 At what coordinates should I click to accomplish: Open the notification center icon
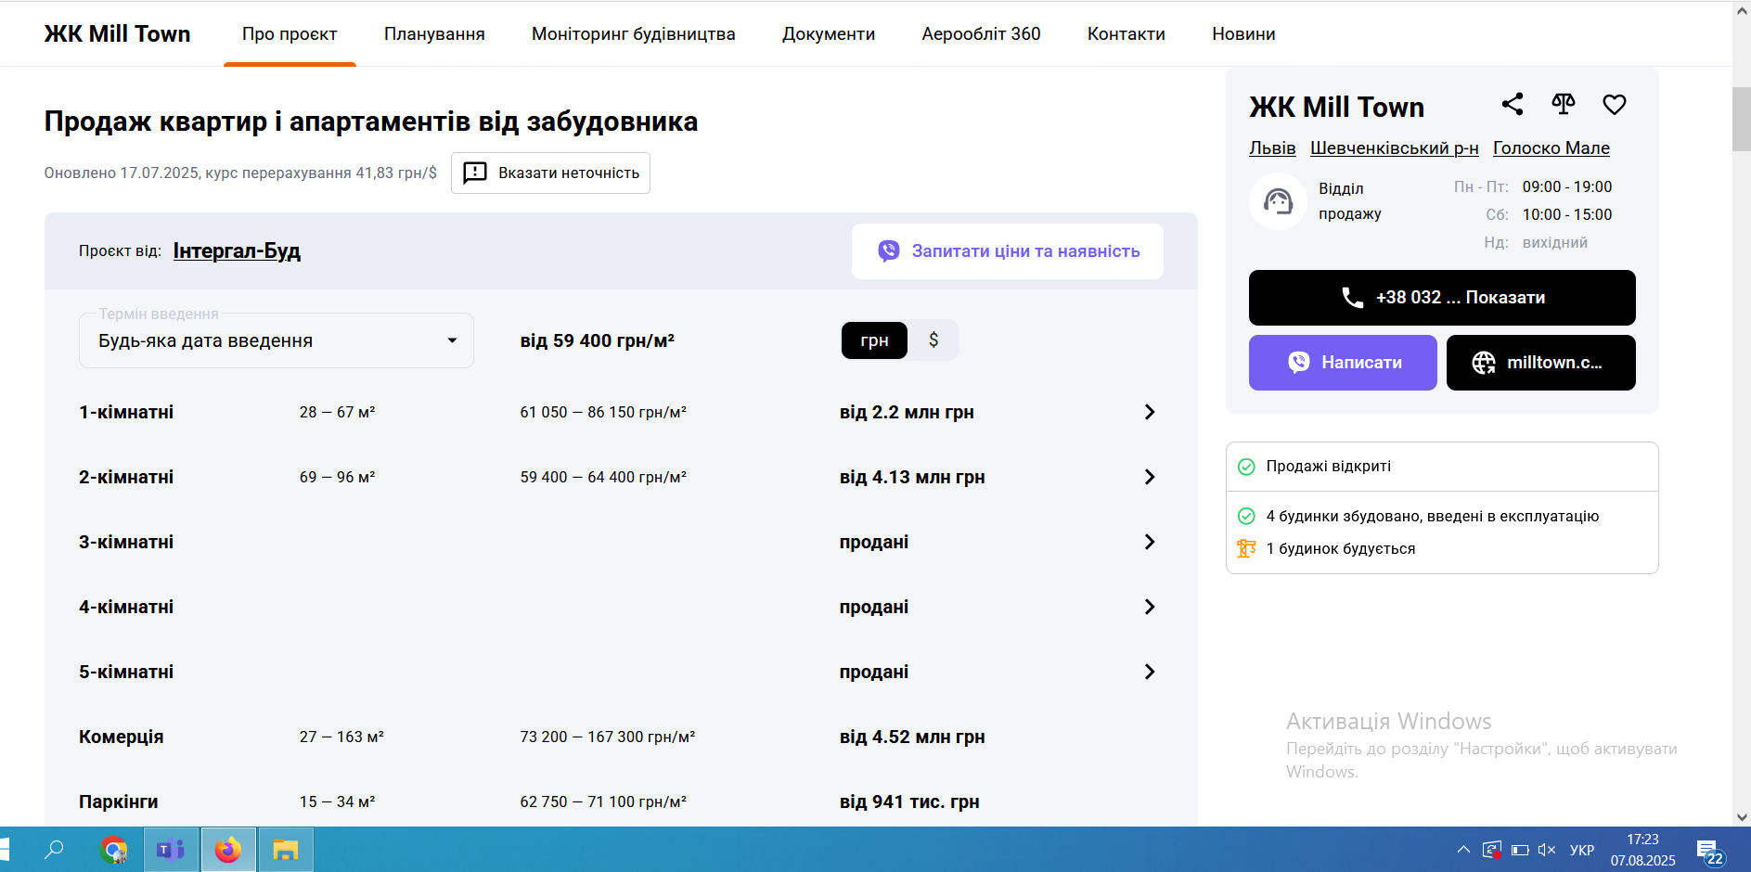tap(1709, 852)
